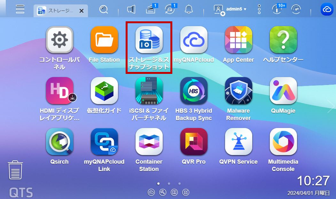
Task: Open Container Station
Action: click(x=149, y=142)
